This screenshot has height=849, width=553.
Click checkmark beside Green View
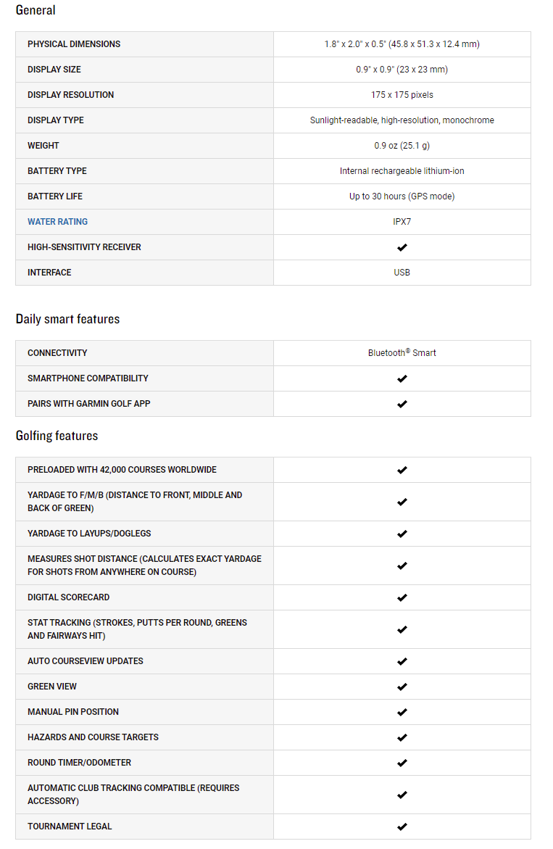pyautogui.click(x=402, y=687)
